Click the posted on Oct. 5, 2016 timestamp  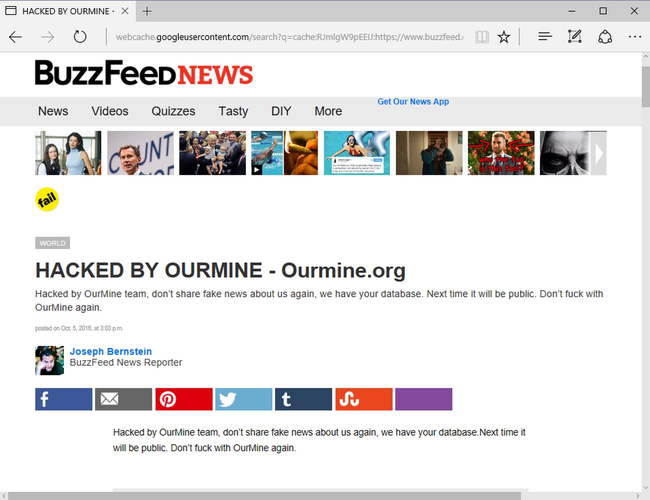click(79, 328)
